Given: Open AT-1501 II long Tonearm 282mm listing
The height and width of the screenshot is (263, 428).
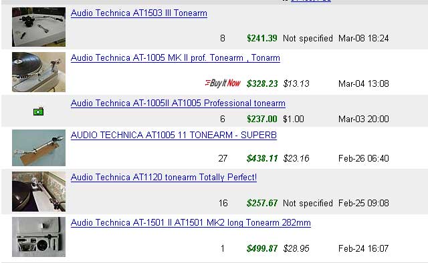Looking at the screenshot, I should coord(191,223).
